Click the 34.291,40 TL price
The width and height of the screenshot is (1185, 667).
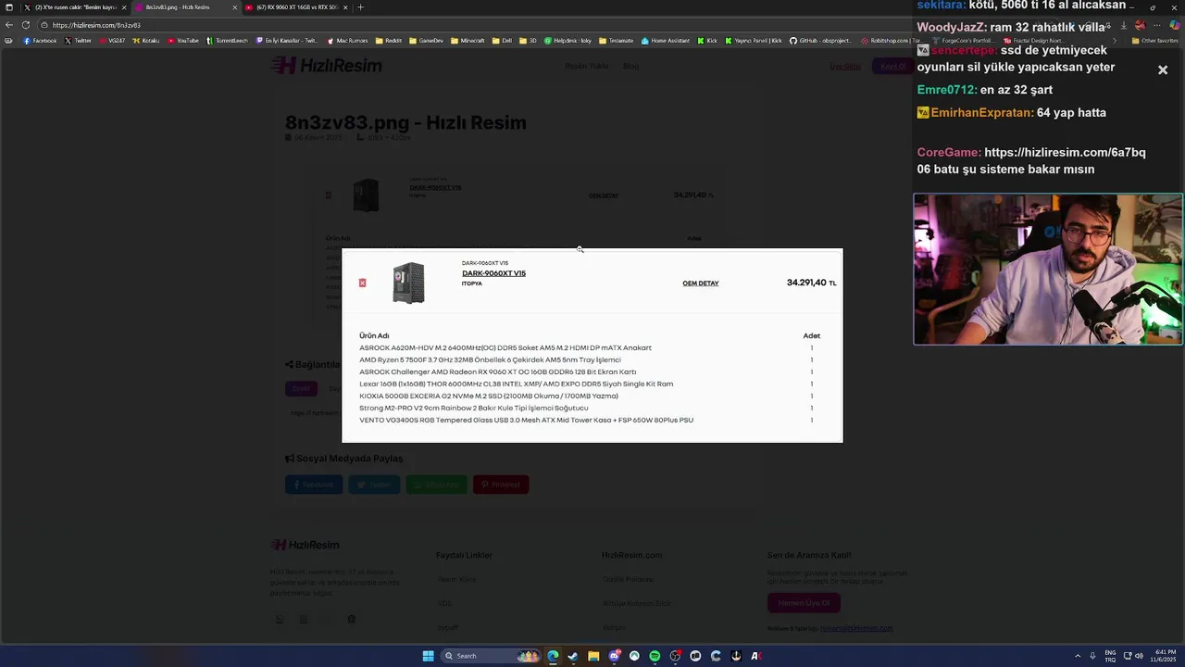click(x=811, y=283)
